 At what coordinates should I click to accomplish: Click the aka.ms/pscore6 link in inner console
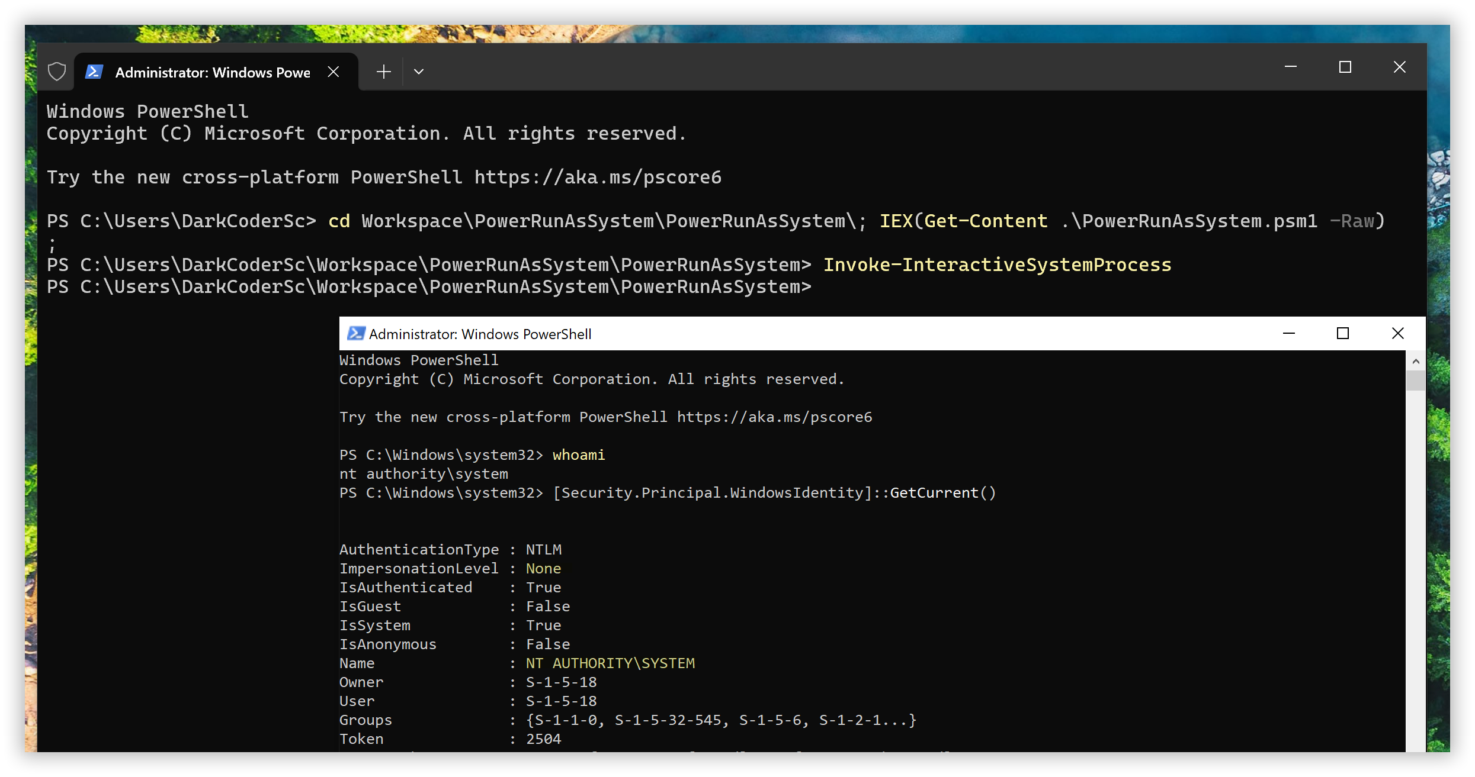[x=774, y=417]
